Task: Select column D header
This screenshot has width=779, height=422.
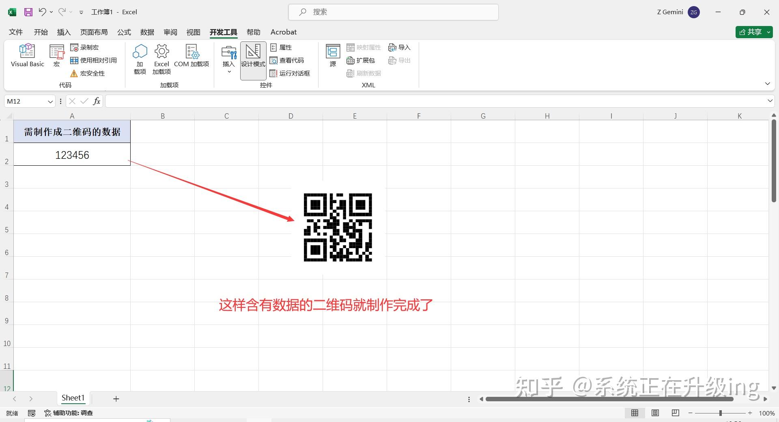Action: coord(291,116)
